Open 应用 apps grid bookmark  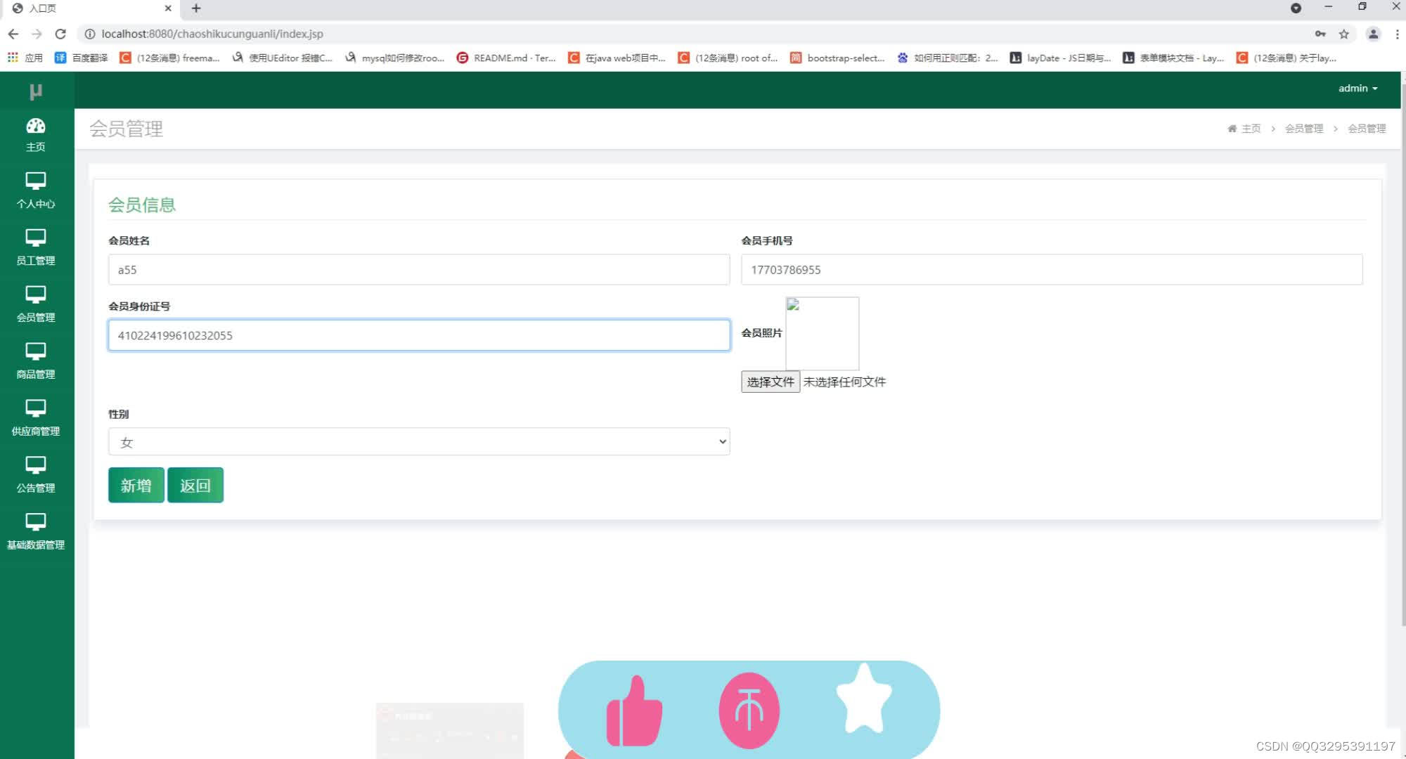point(25,58)
